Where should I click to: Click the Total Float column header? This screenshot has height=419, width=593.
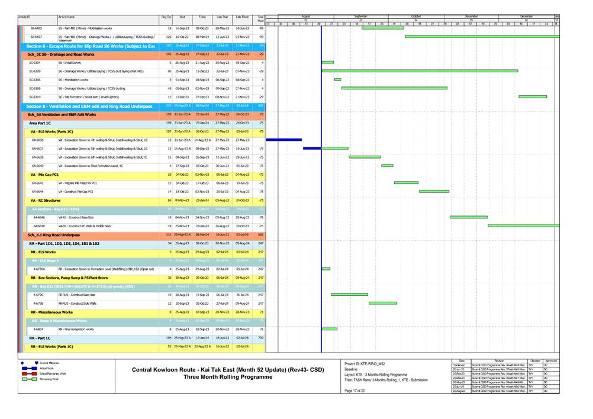coord(260,19)
